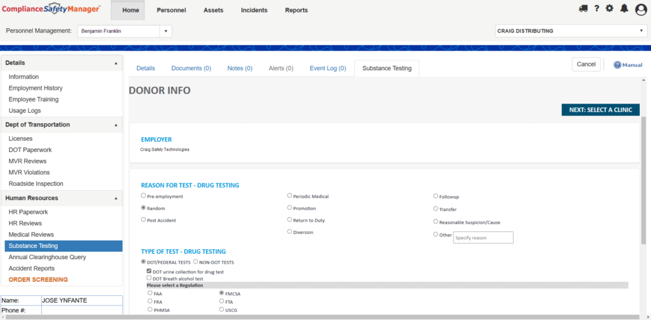
Task: Open ORDER SCREENING link
Action: pos(38,280)
